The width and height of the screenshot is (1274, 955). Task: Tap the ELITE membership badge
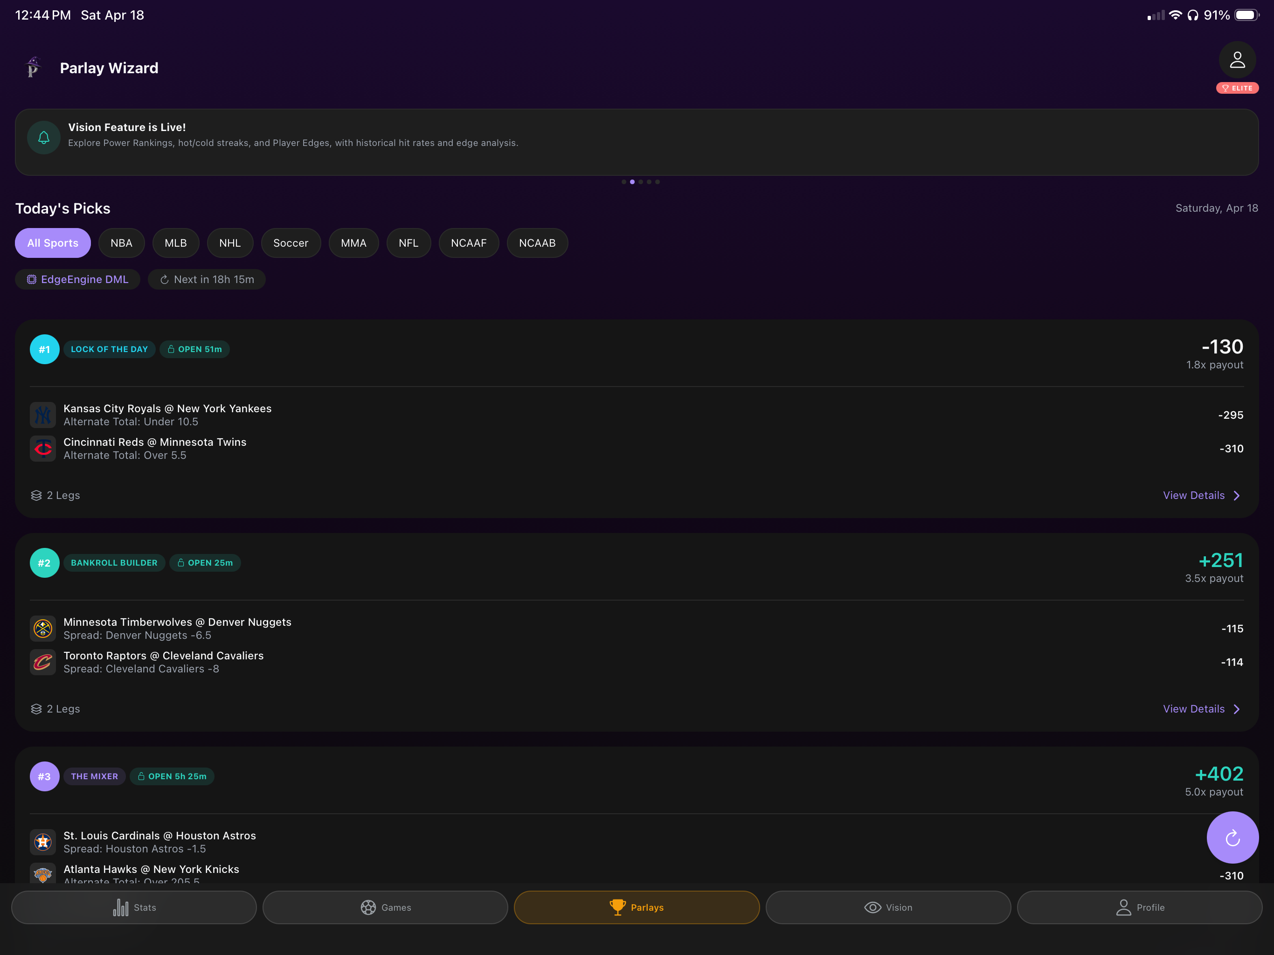click(x=1237, y=88)
